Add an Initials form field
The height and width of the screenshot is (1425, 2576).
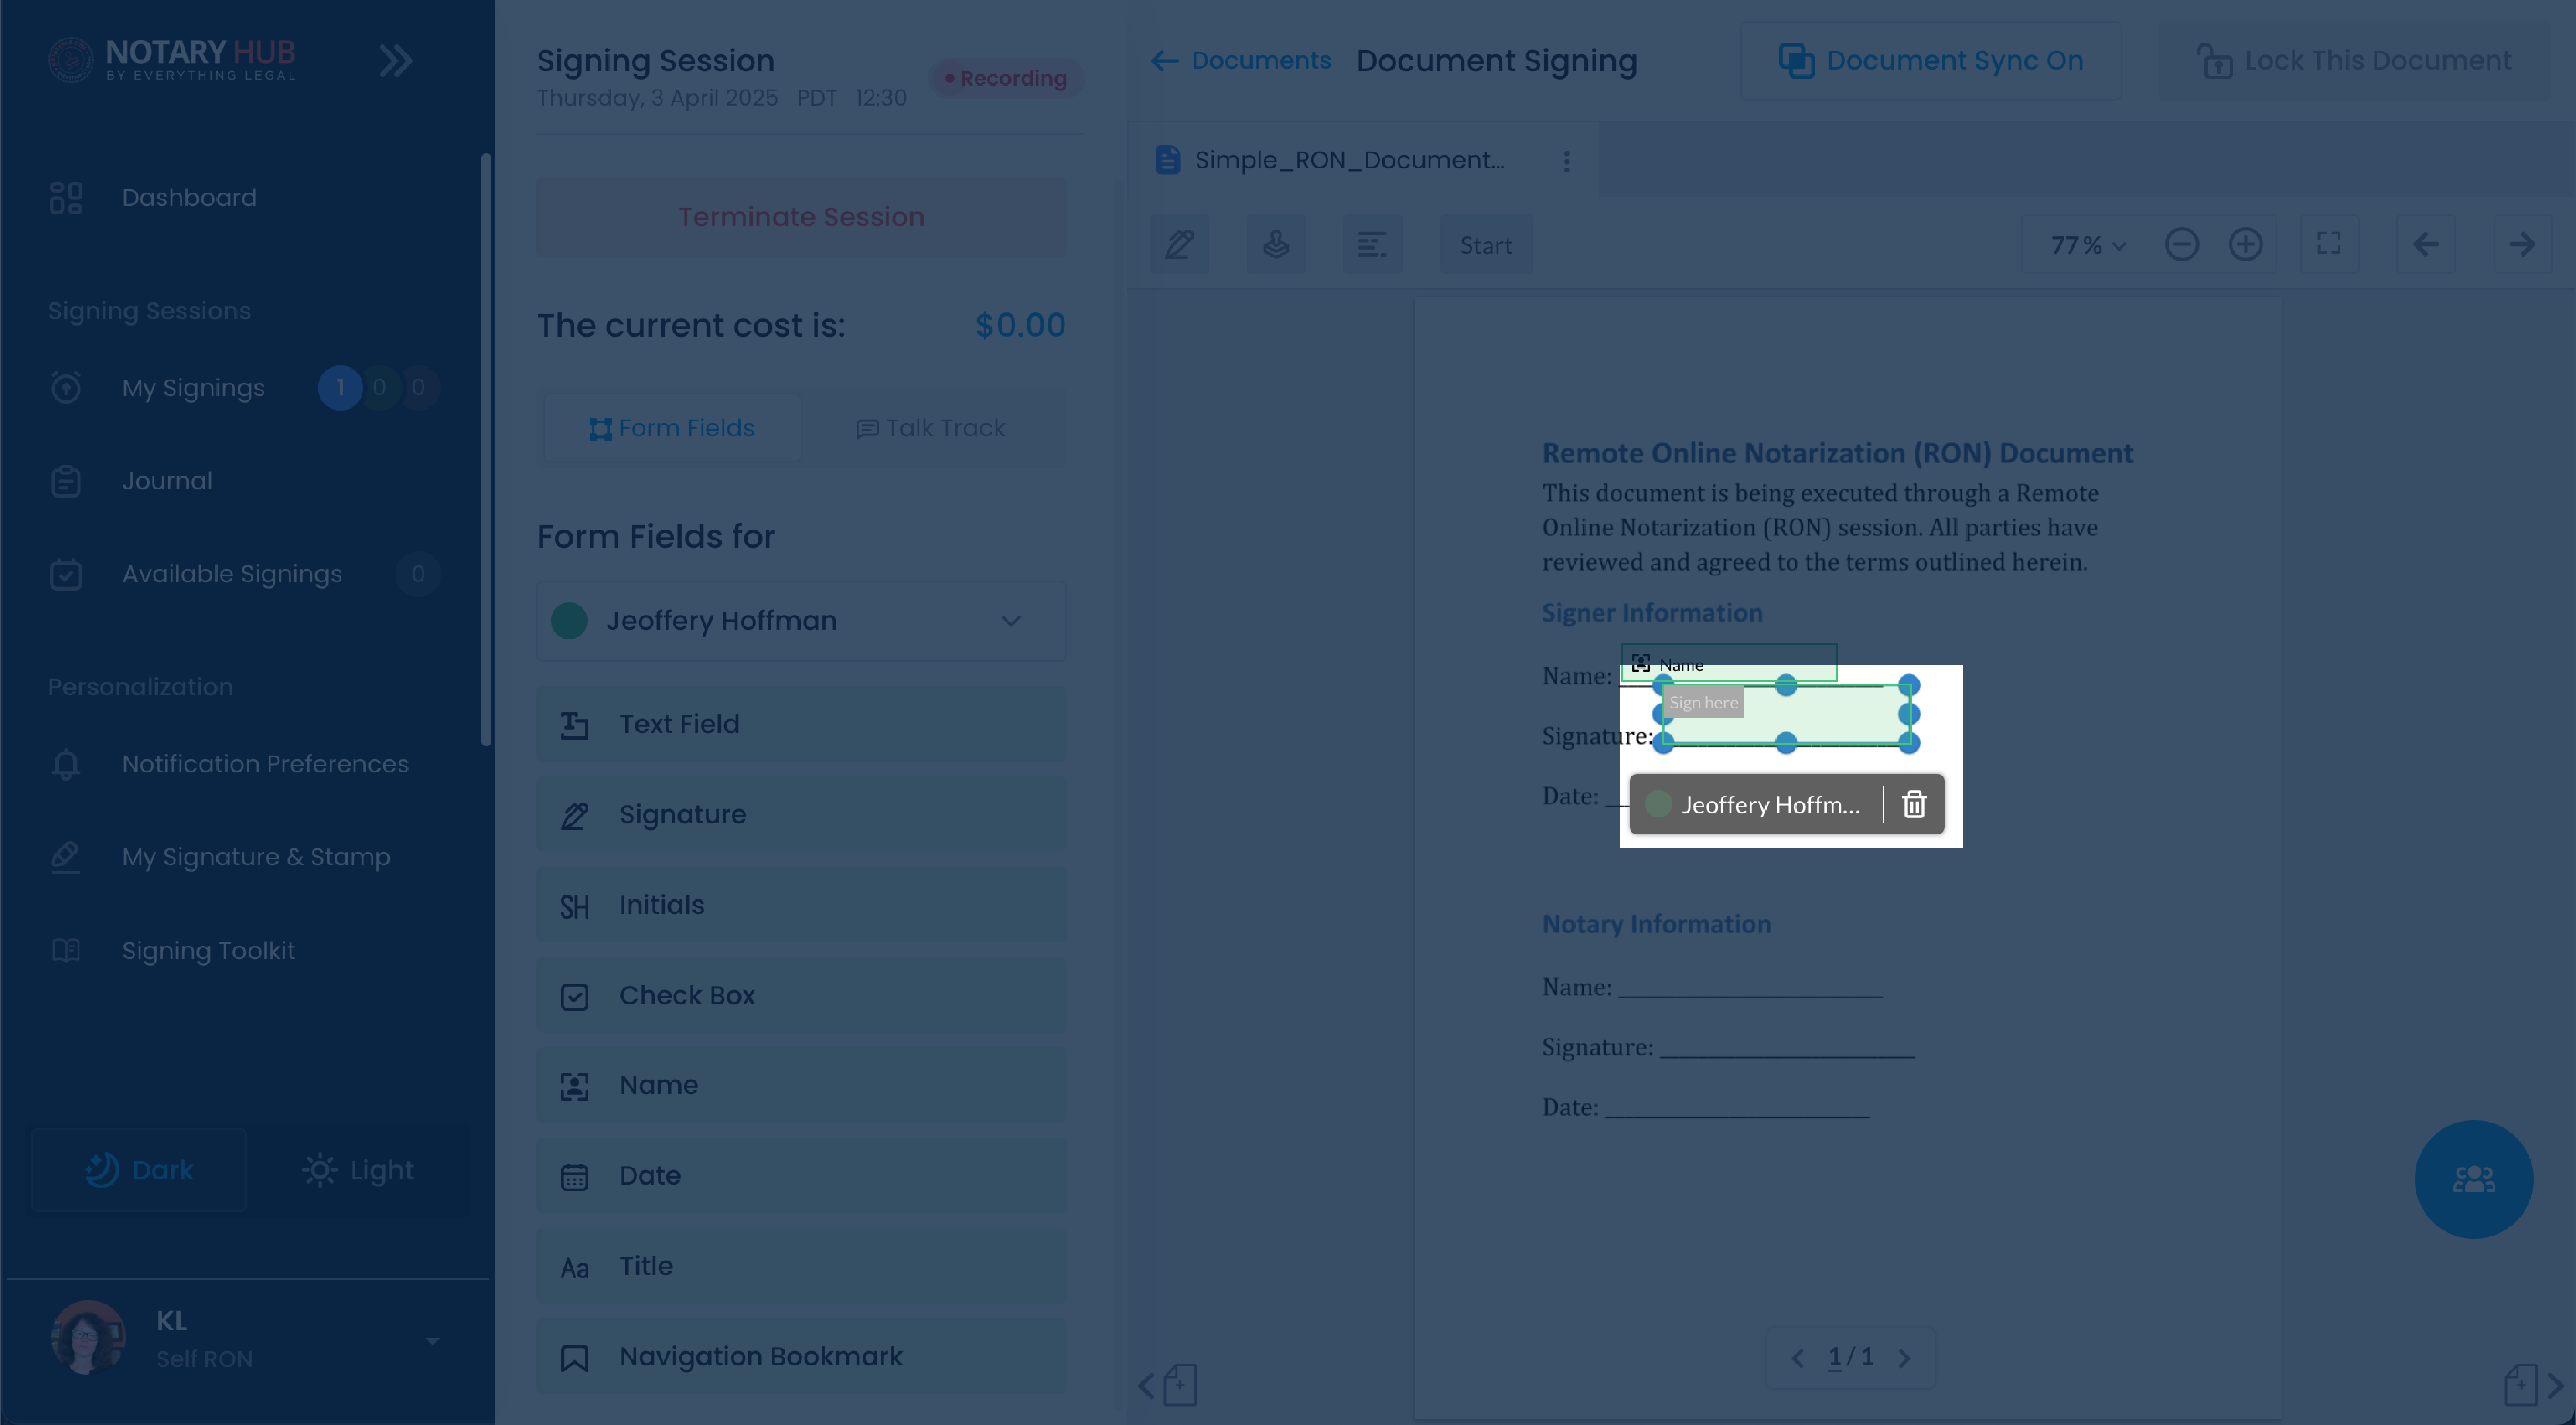(x=801, y=905)
